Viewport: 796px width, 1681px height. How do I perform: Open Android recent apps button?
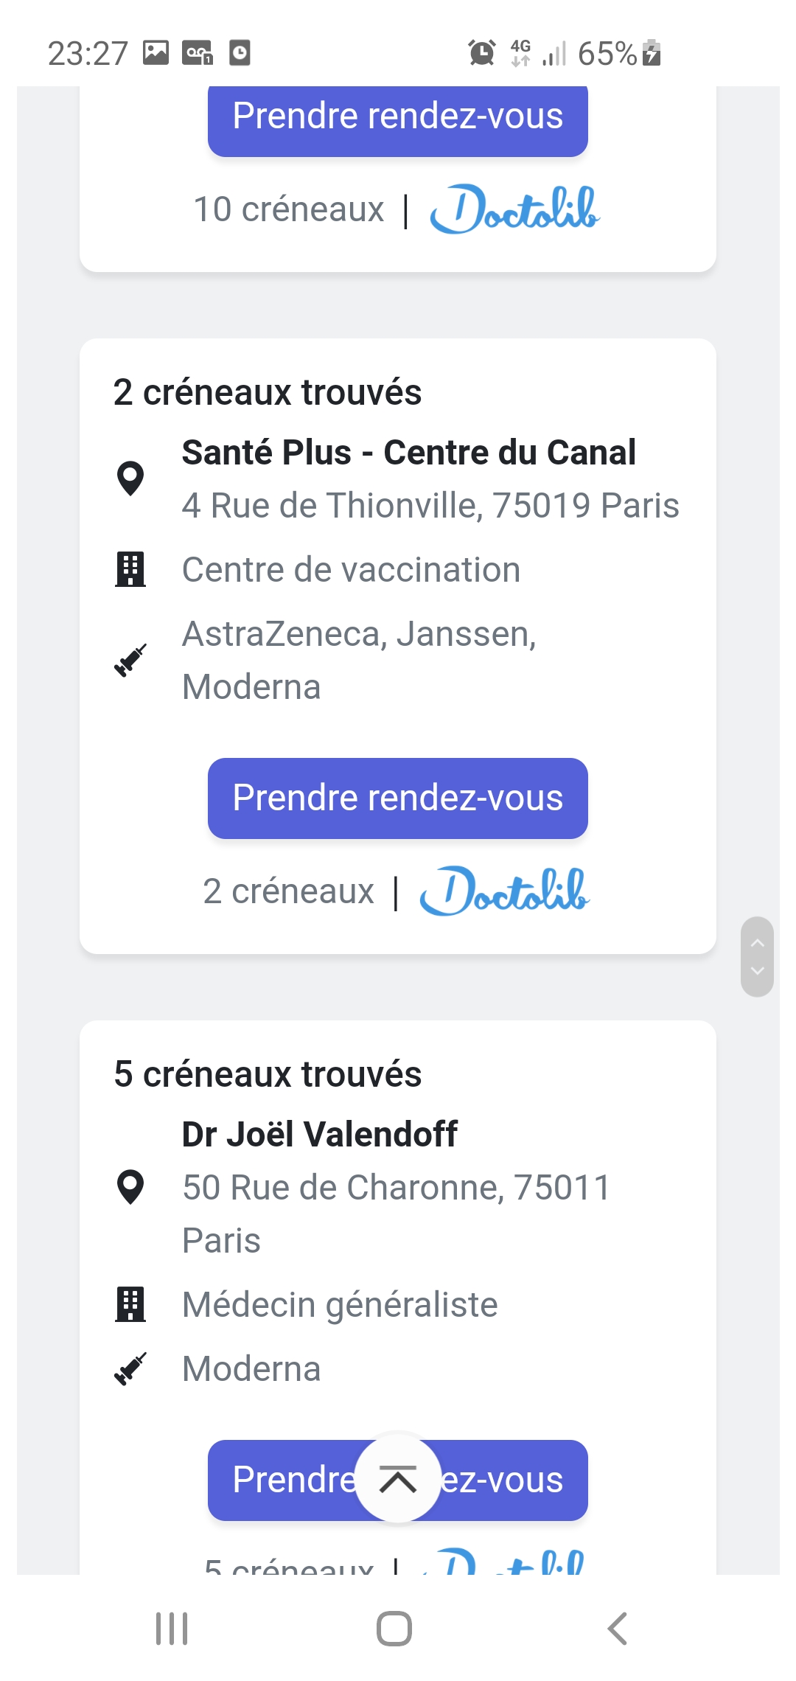point(172,1628)
